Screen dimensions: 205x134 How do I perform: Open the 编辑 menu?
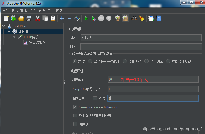[x=14, y=11]
